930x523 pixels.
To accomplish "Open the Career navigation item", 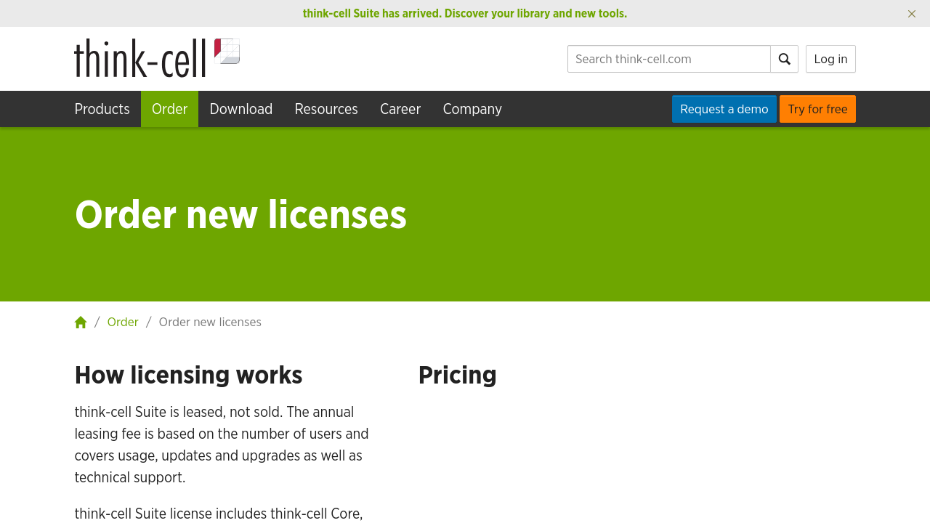I will tap(400, 109).
